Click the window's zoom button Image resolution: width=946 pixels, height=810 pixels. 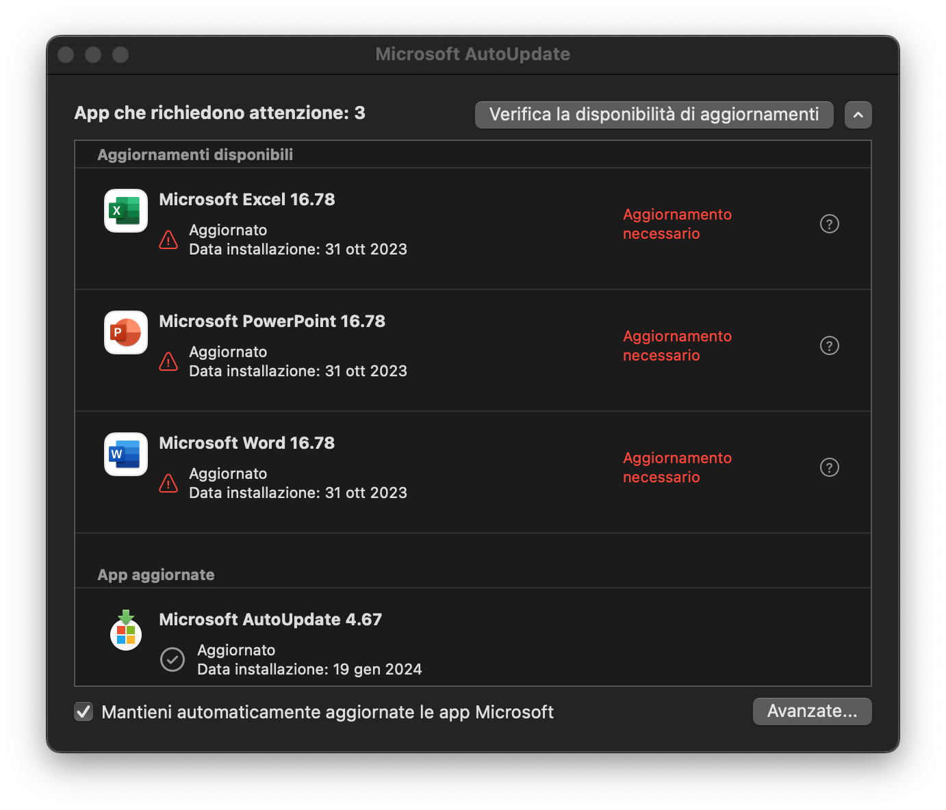(120, 55)
